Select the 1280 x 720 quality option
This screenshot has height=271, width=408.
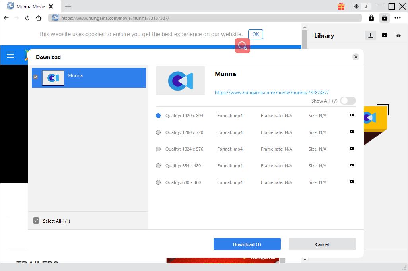click(158, 132)
